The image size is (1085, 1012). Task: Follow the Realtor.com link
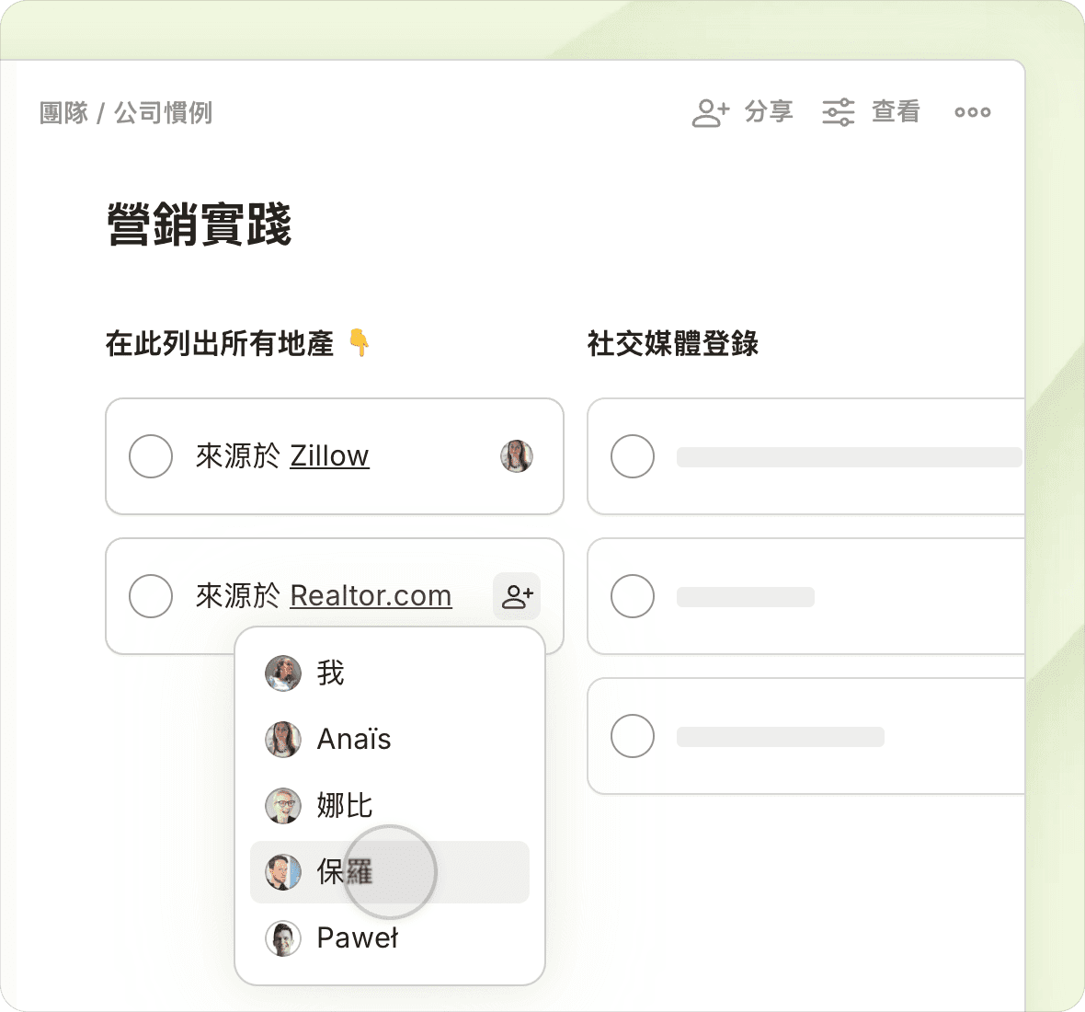tap(371, 596)
